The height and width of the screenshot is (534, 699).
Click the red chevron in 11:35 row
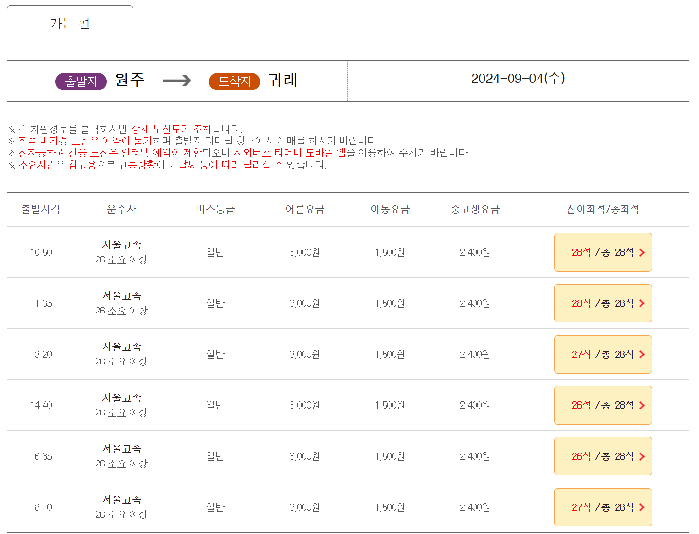[x=642, y=303]
